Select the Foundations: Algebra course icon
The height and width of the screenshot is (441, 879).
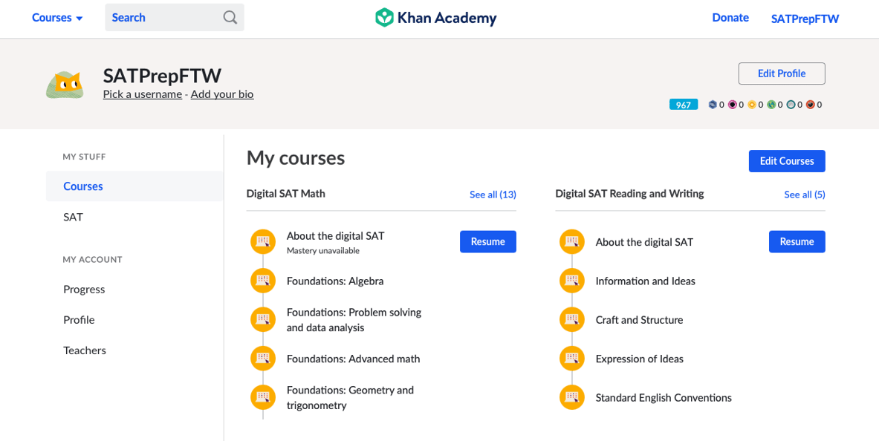point(263,281)
